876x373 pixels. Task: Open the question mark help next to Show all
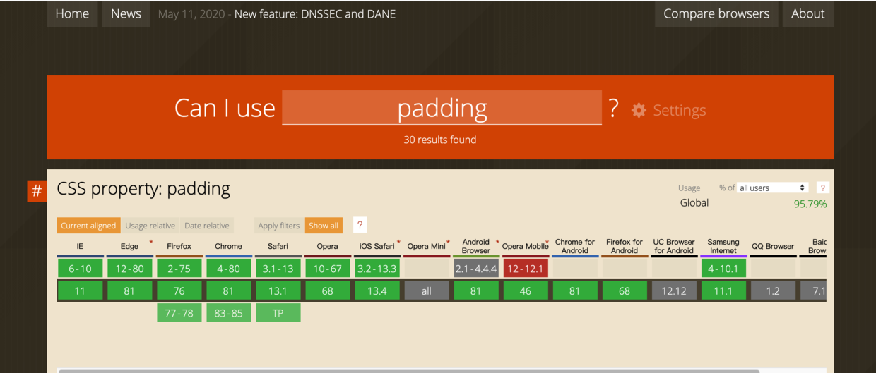[x=360, y=225]
